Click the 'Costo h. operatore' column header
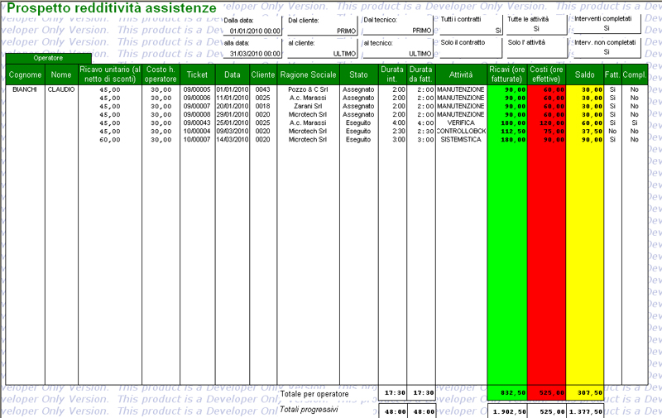 (x=161, y=74)
